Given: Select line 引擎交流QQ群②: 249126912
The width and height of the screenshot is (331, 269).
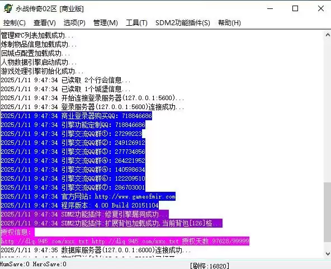Looking at the screenshot, I should tap(73, 143).
